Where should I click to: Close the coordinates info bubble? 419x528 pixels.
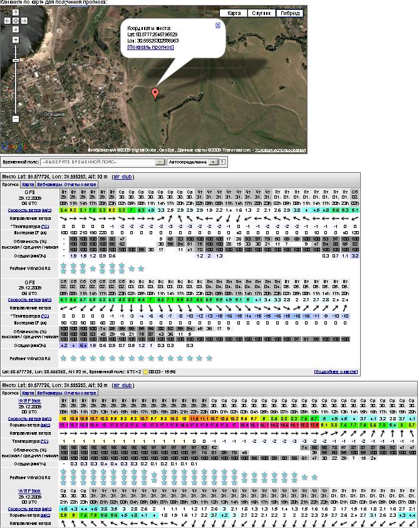pyautogui.click(x=217, y=25)
